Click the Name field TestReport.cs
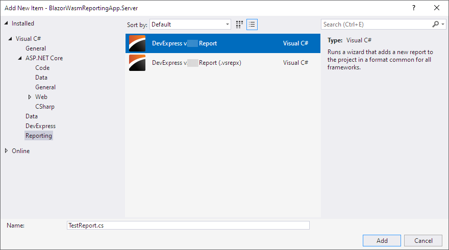The height and width of the screenshot is (250, 449). [x=188, y=226]
